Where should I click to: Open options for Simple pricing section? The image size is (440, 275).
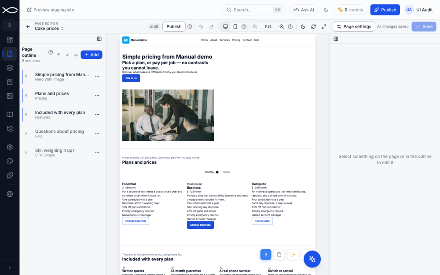(x=97, y=77)
